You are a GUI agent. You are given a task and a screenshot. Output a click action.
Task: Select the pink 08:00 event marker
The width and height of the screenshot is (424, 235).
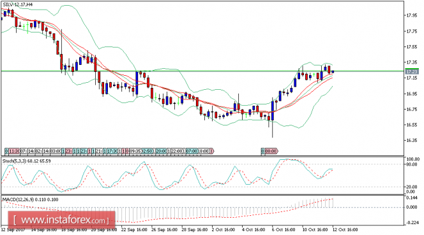tap(271, 151)
